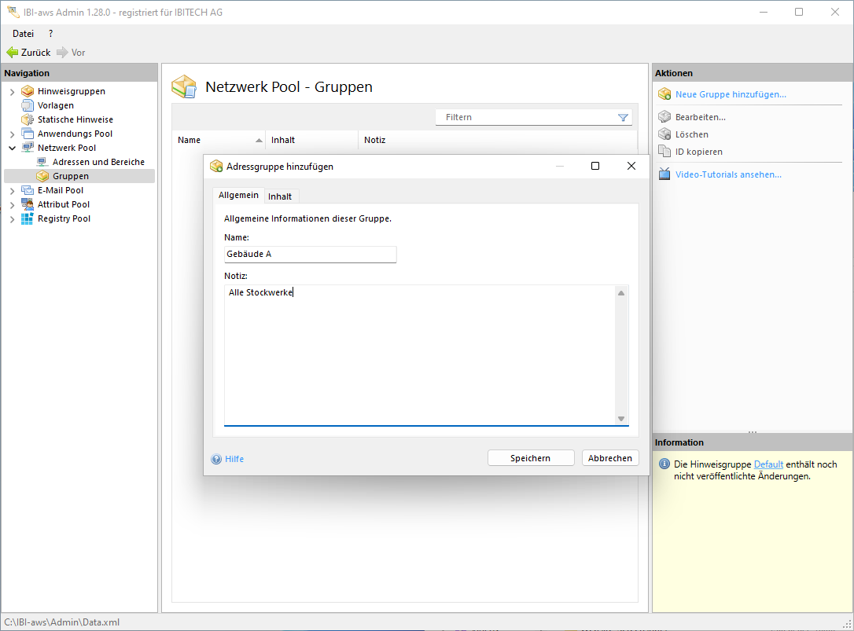
Task: Select Adressen und Bereiche in tree
Action: [98, 162]
